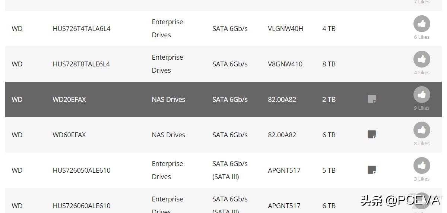The width and height of the screenshot is (447, 213).
Task: Select the HUS726060ALE610 model name
Action: (x=82, y=206)
